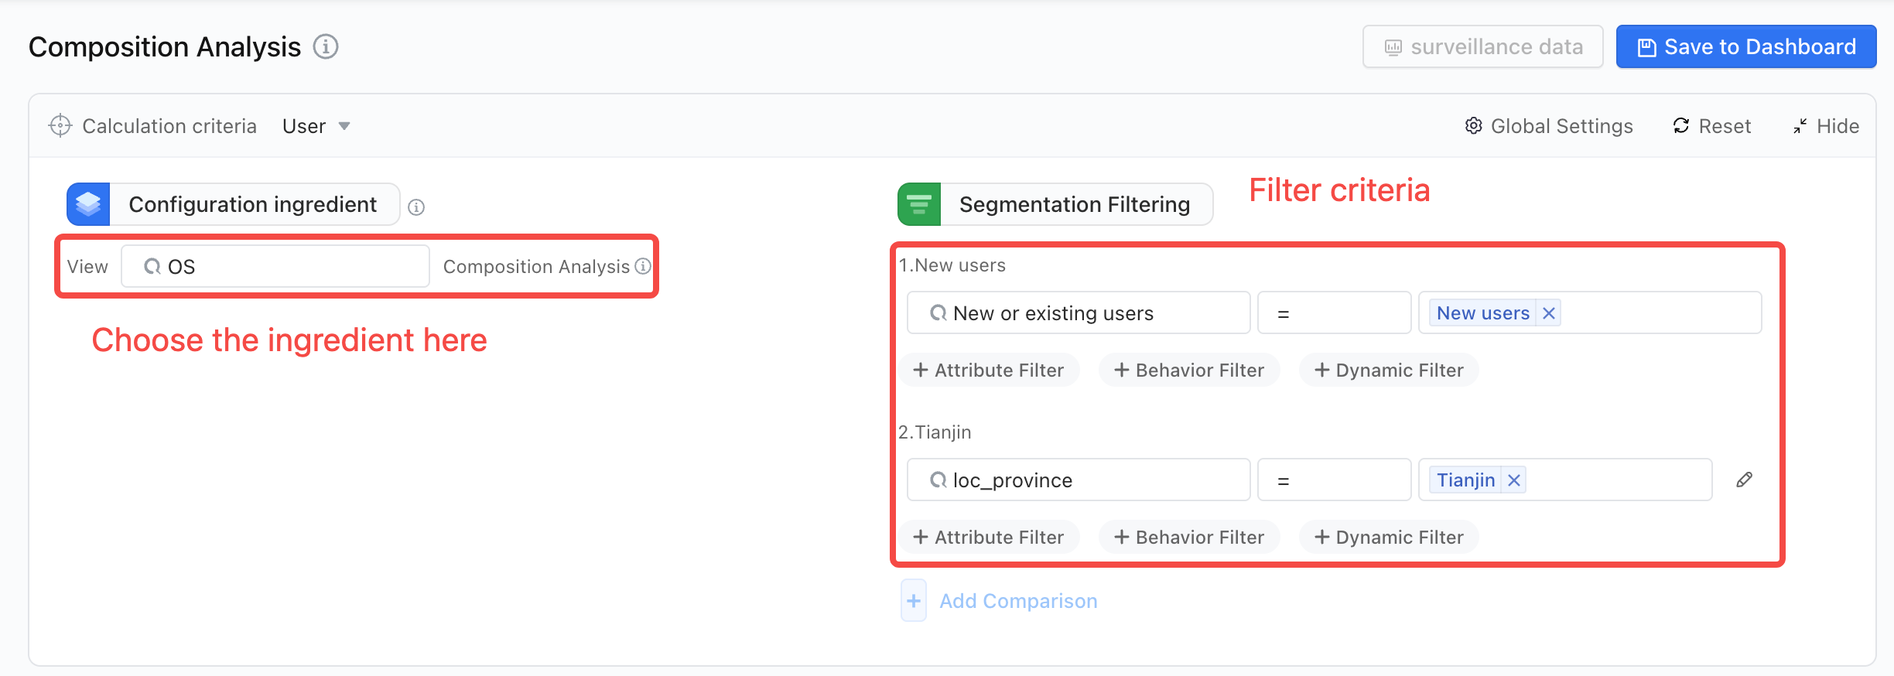Viewport: 1894px width, 676px height.
Task: Open the User calculation criteria dropdown
Action: tap(316, 126)
